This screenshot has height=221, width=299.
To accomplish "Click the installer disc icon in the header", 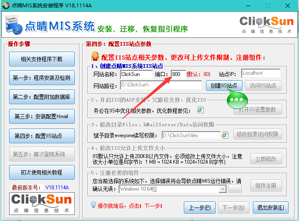I will pyautogui.click(x=13, y=25).
